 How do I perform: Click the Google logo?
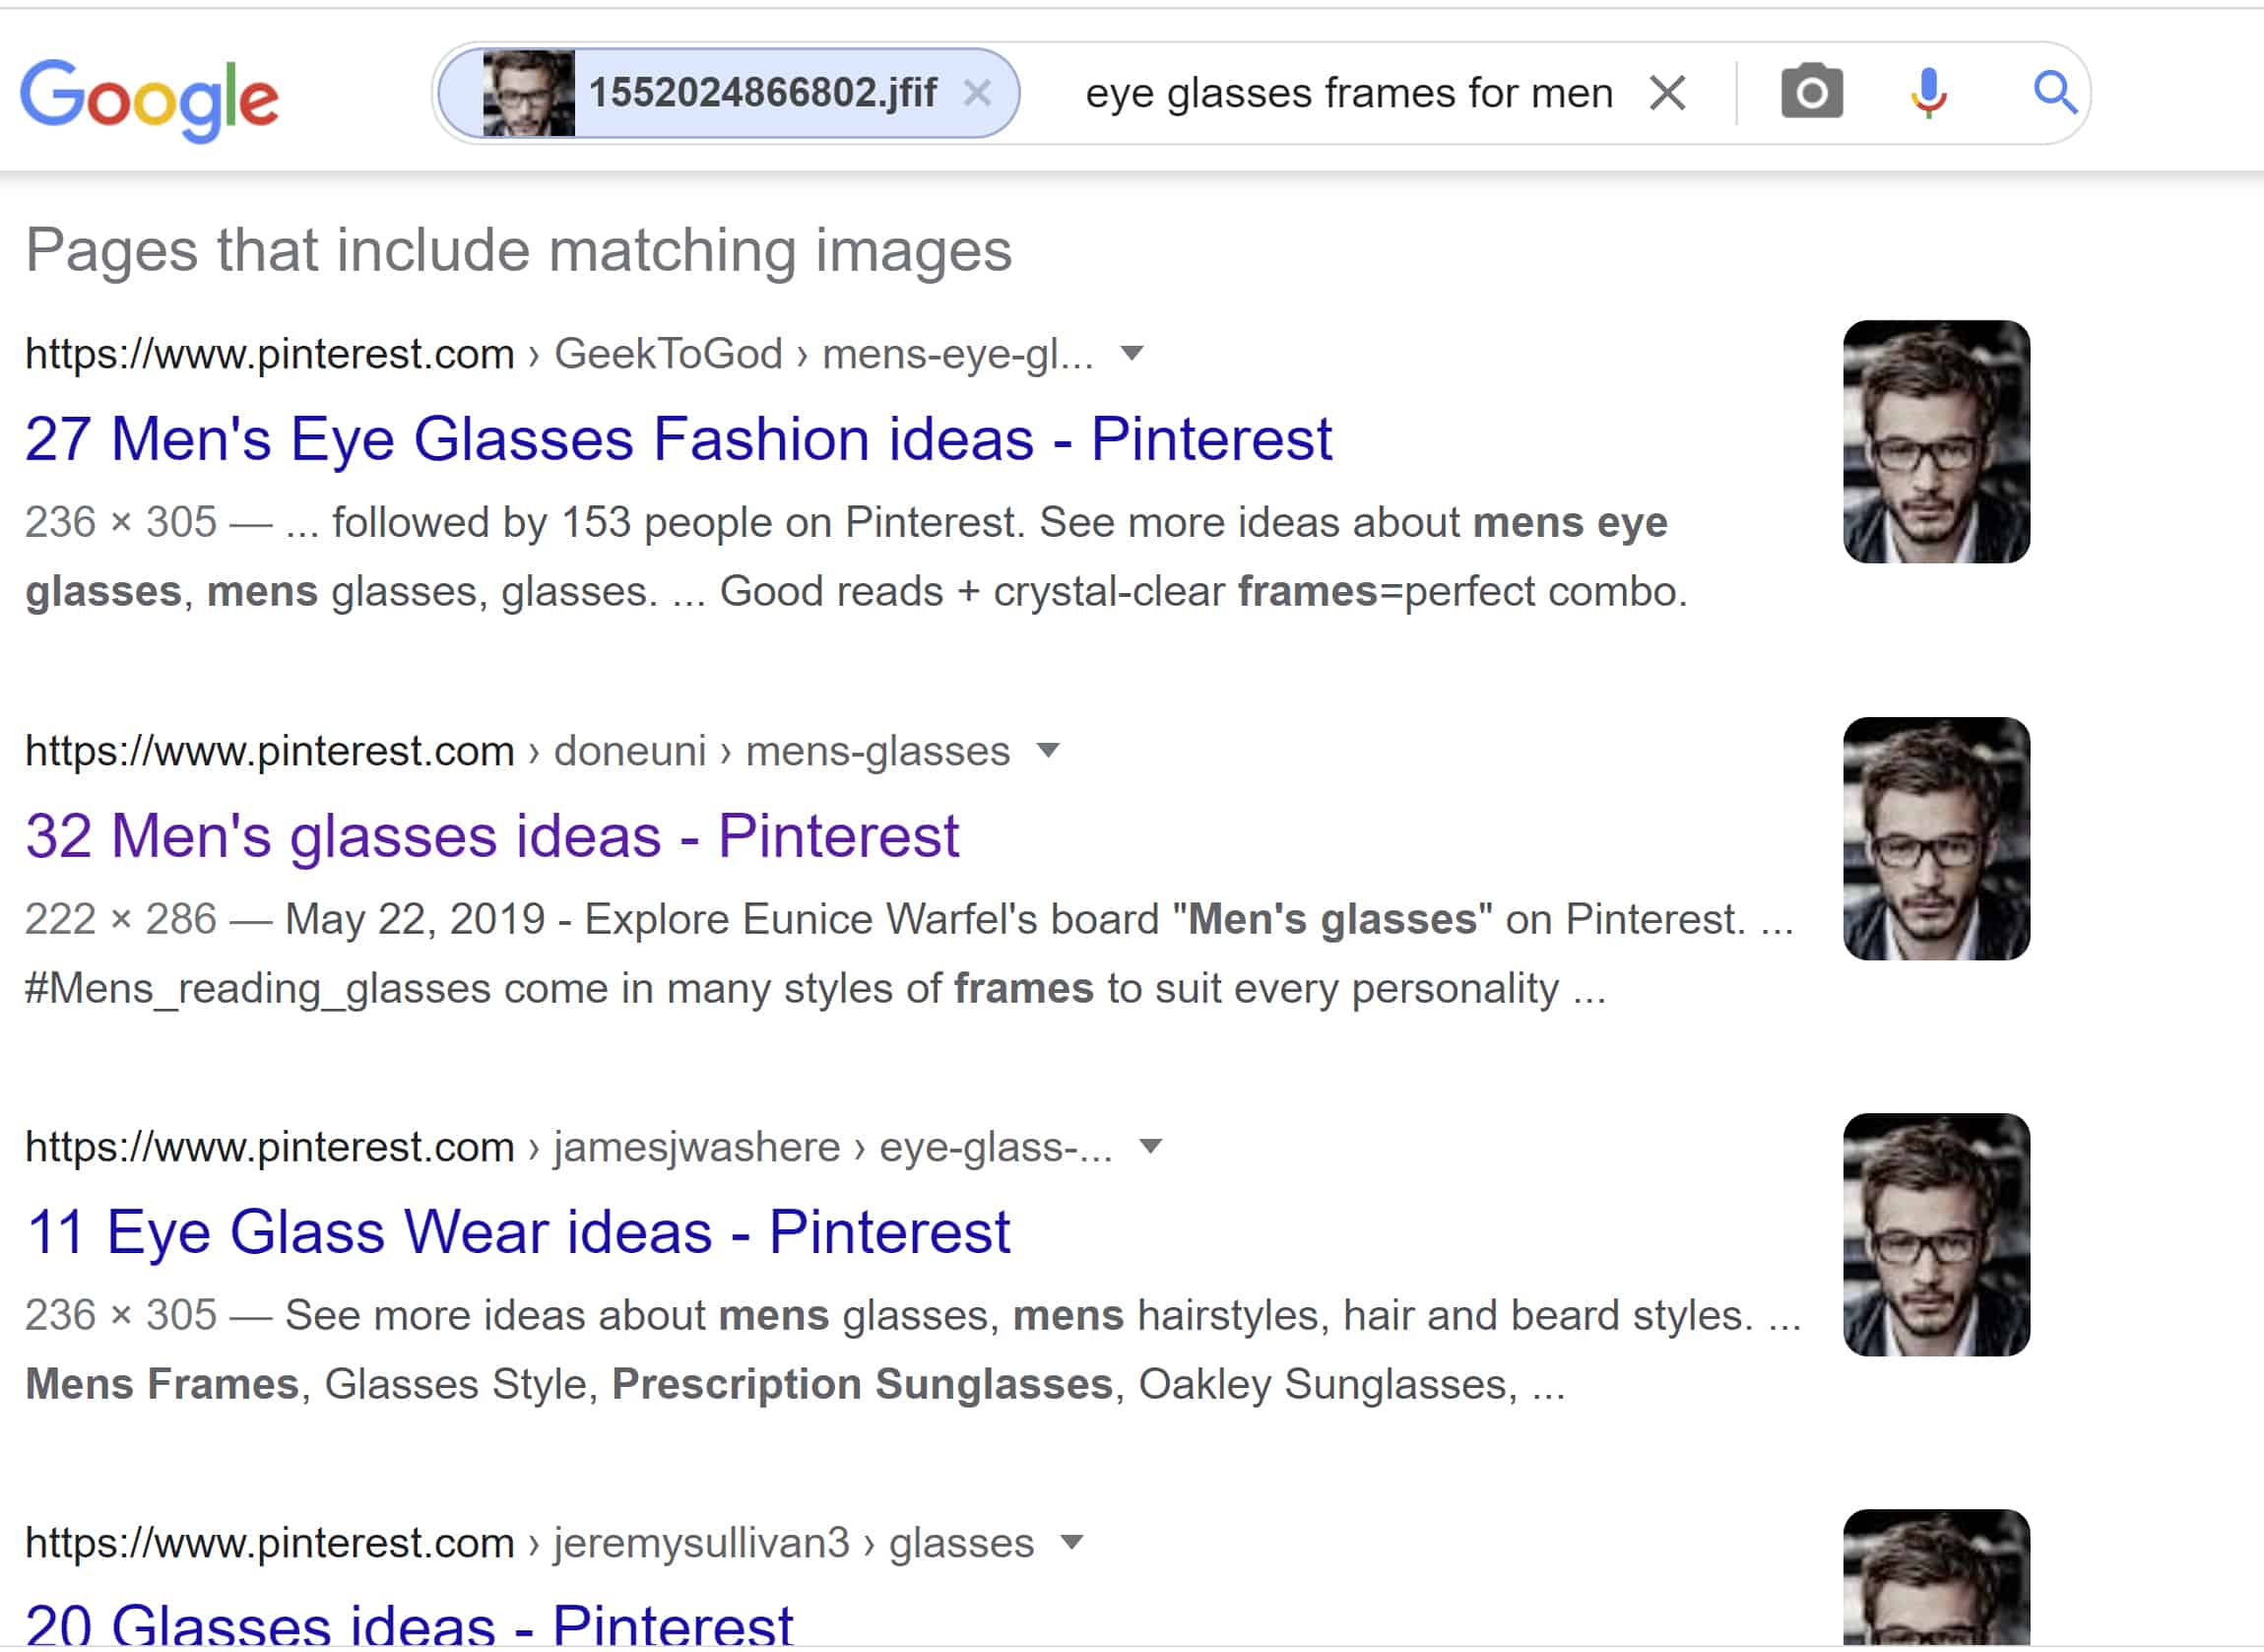tap(150, 97)
